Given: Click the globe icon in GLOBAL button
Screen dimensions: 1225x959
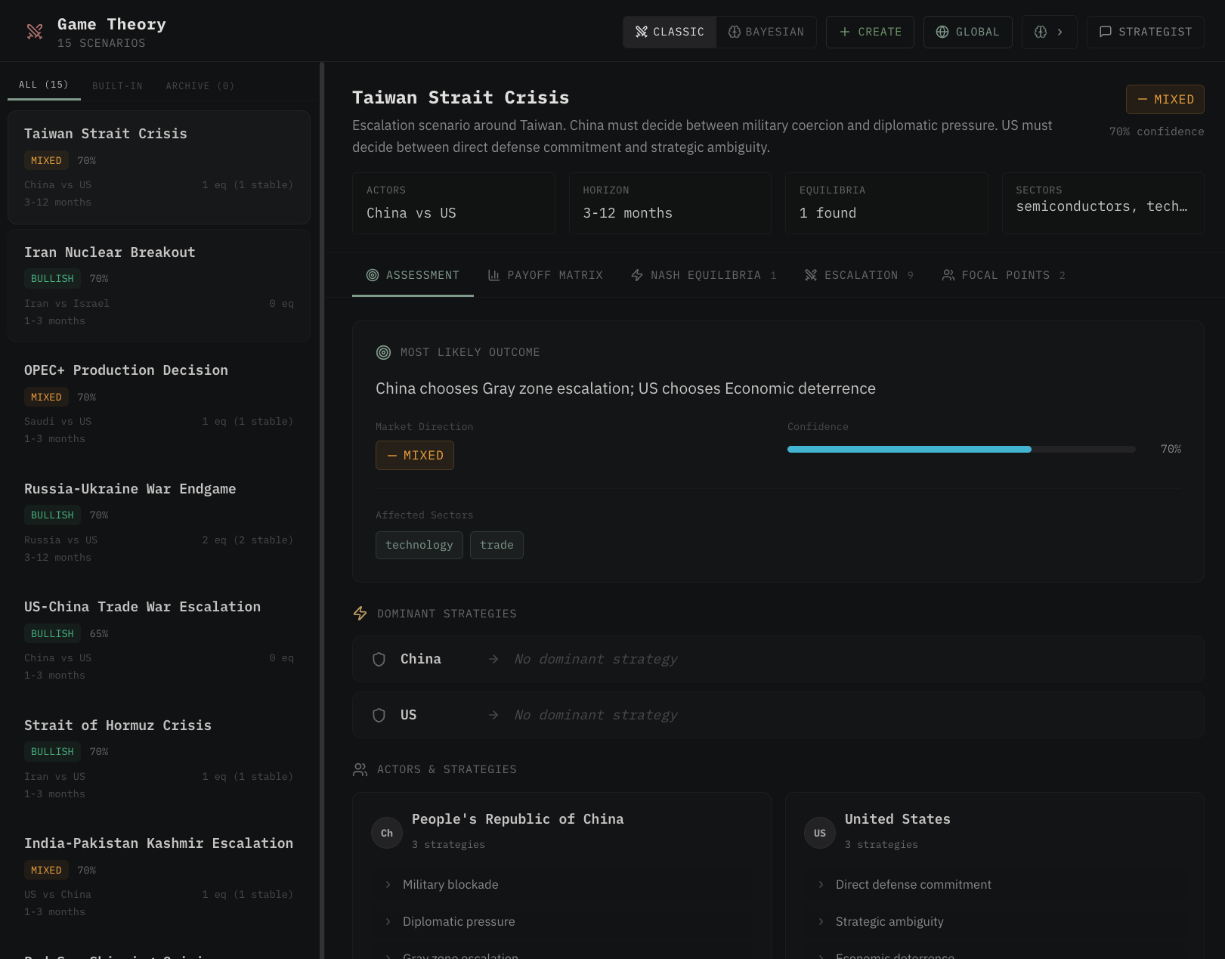Looking at the screenshot, I should (x=942, y=32).
